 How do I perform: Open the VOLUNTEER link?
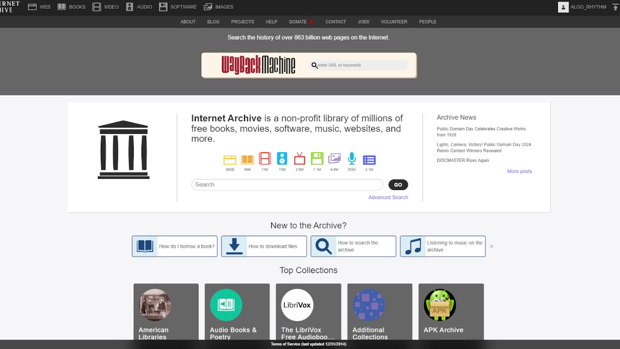[x=394, y=22]
